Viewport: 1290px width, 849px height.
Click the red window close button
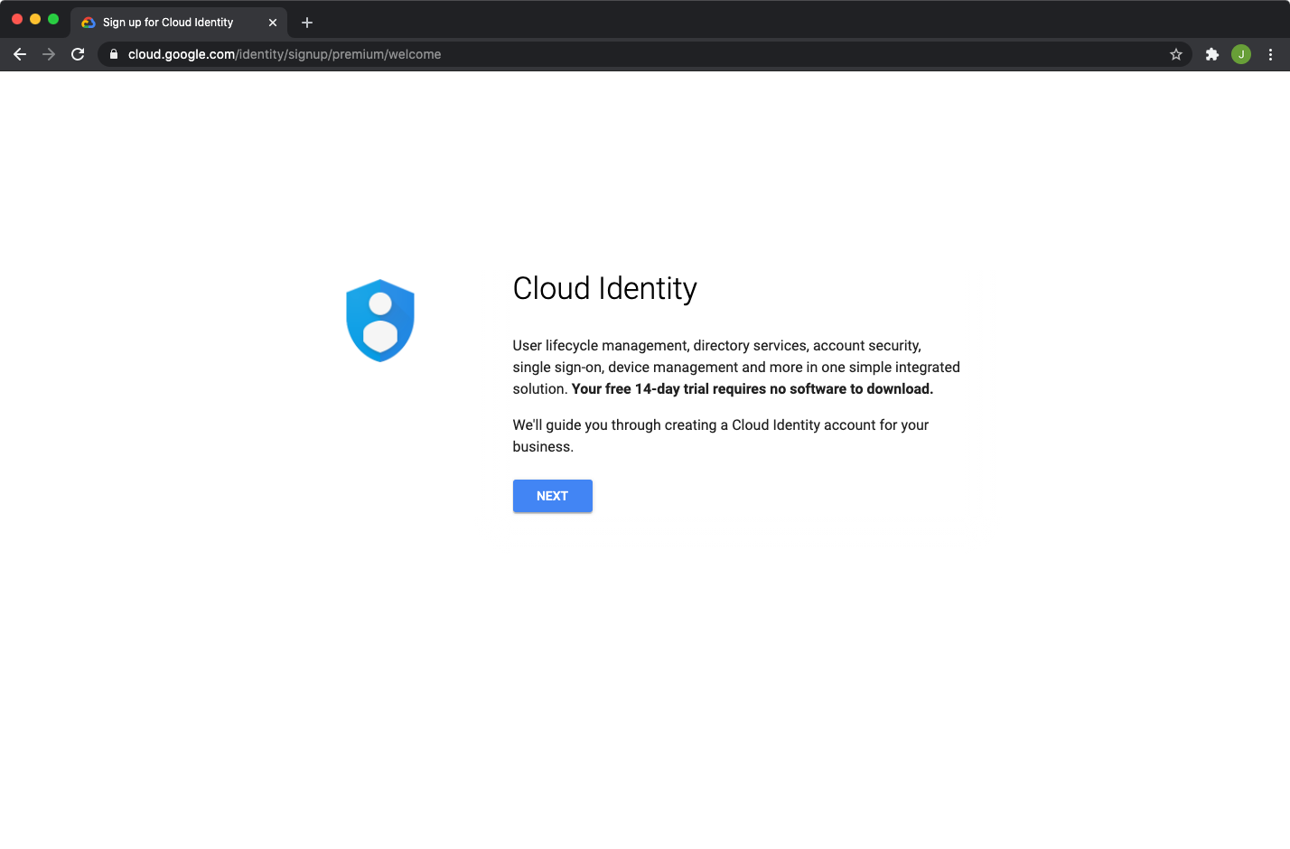coord(17,19)
